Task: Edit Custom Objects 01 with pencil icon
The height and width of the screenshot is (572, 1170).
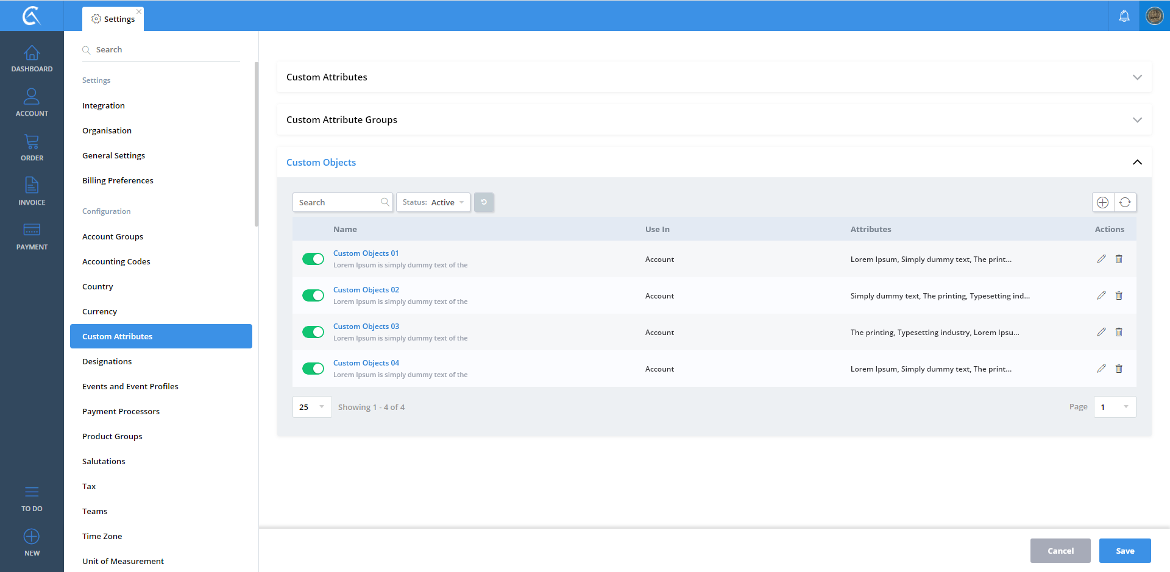Action: coord(1101,259)
